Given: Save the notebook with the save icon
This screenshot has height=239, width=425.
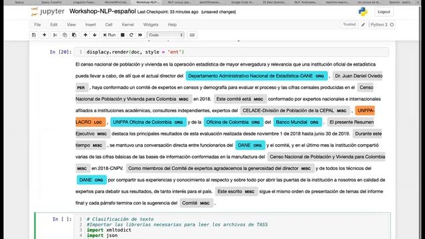Looking at the screenshot, I should pos(34,35).
